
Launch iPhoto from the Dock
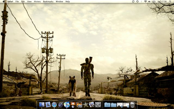point(79,105)
